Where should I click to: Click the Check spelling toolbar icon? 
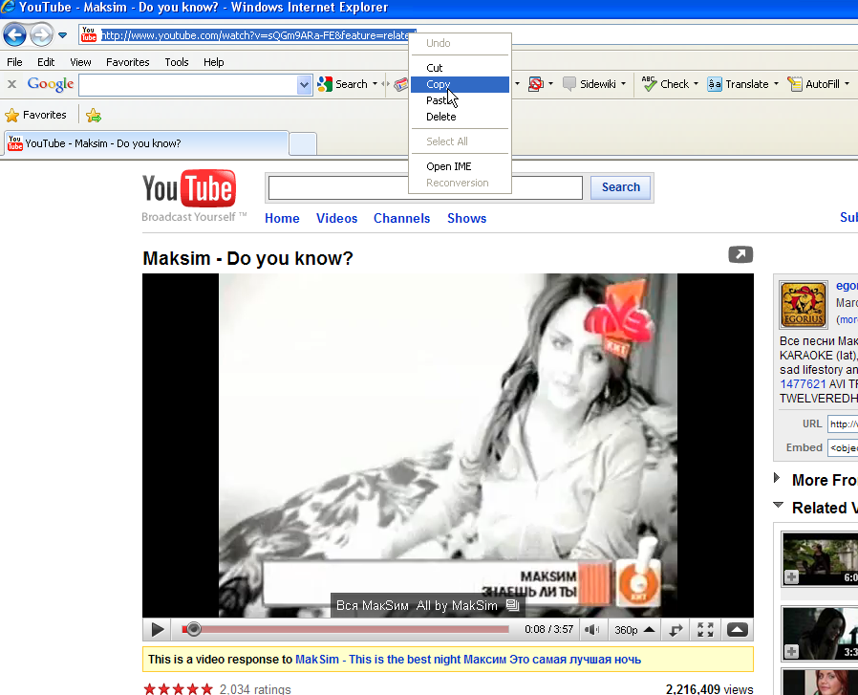click(x=650, y=84)
